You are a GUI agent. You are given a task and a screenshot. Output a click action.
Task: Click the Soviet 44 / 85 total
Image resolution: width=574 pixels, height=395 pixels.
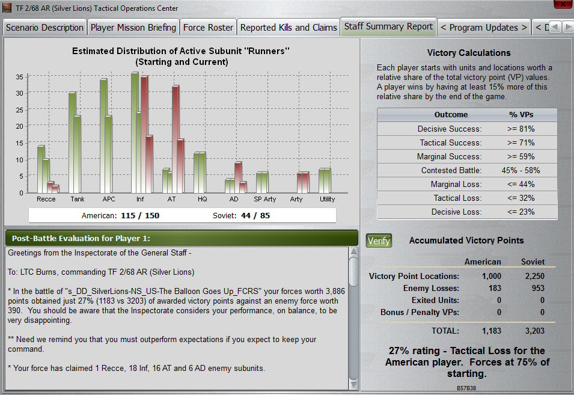pos(241,216)
